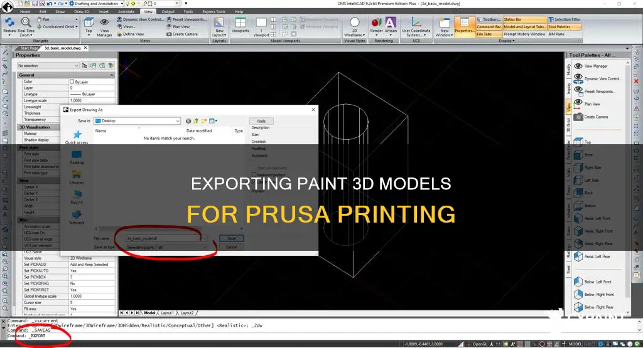This screenshot has width=643, height=348.
Task: Open Dynamic View Control from the ribbon
Action: pyautogui.click(x=140, y=19)
